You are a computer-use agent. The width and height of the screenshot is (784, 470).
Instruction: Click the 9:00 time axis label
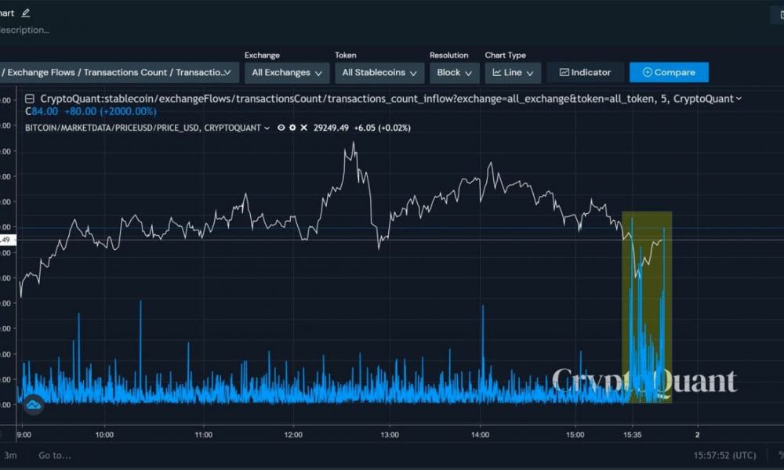pyautogui.click(x=24, y=435)
